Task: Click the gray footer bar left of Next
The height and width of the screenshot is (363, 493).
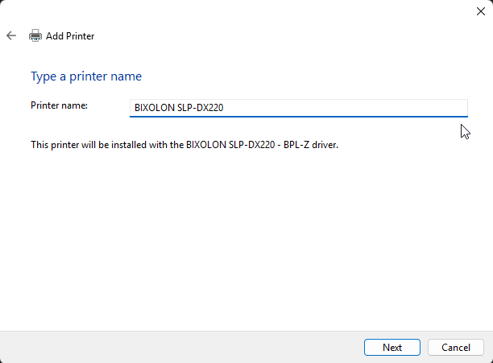Action: click(179, 347)
